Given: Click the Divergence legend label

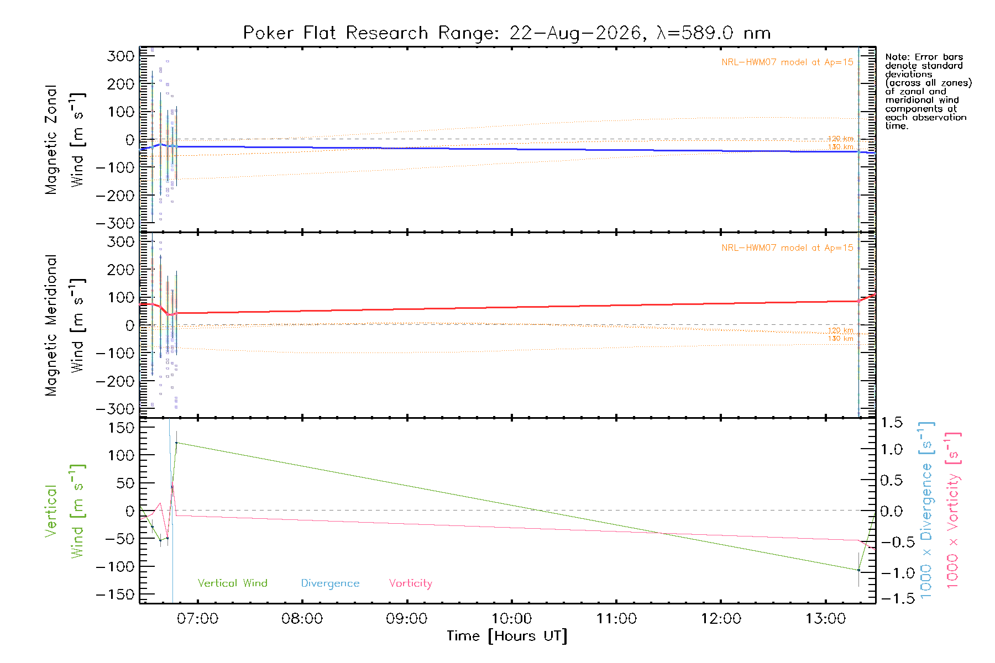Looking at the screenshot, I should (330, 583).
